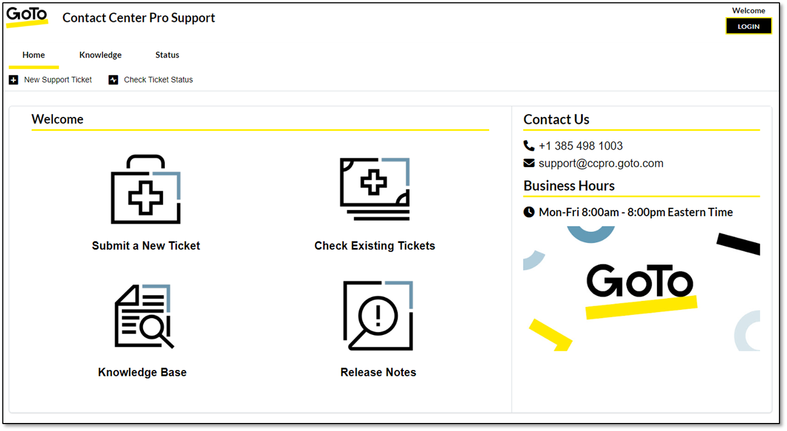Open the Release Notes magnifier alert icon
787x431 pixels.
coord(378,316)
